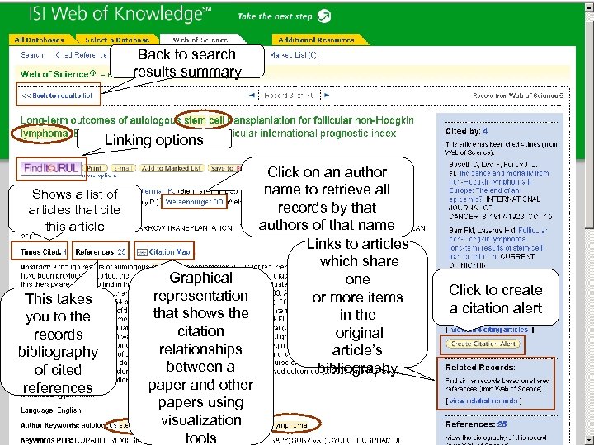The width and height of the screenshot is (594, 445).
Task: Open the Select a Database tab
Action: pyautogui.click(x=117, y=40)
